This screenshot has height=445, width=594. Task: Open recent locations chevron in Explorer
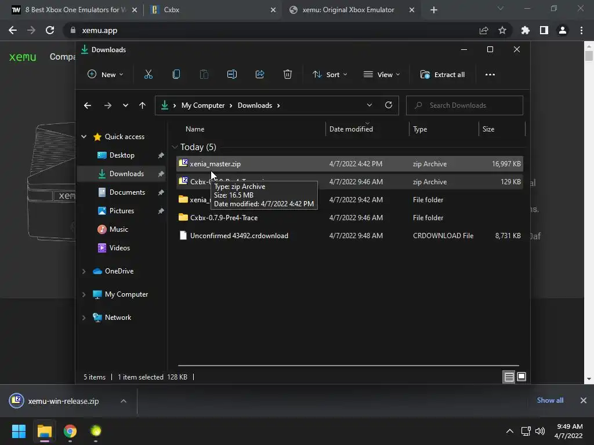tap(125, 105)
